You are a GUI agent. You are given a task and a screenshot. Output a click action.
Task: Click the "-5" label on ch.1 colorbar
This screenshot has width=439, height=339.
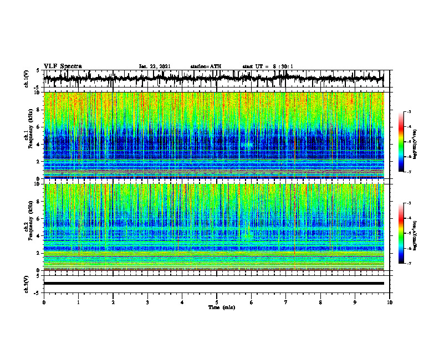click(x=409, y=142)
